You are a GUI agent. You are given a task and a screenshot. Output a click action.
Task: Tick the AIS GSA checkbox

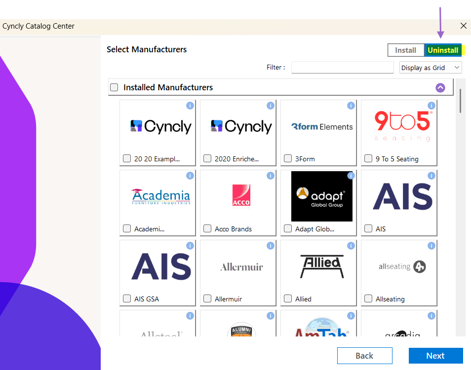[x=127, y=298]
